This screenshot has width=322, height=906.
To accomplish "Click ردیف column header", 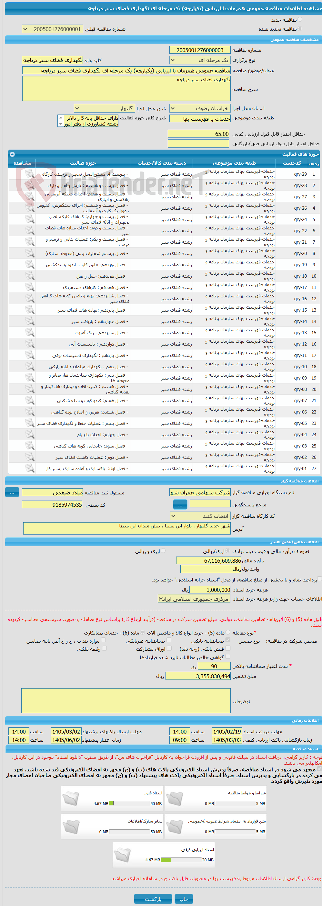I will click(314, 163).
